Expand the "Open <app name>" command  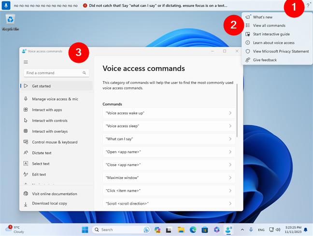point(169,152)
